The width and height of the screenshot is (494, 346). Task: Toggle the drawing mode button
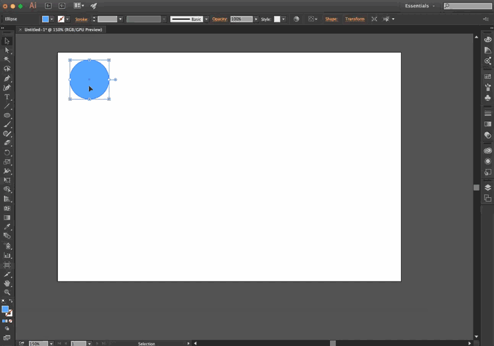click(7, 329)
